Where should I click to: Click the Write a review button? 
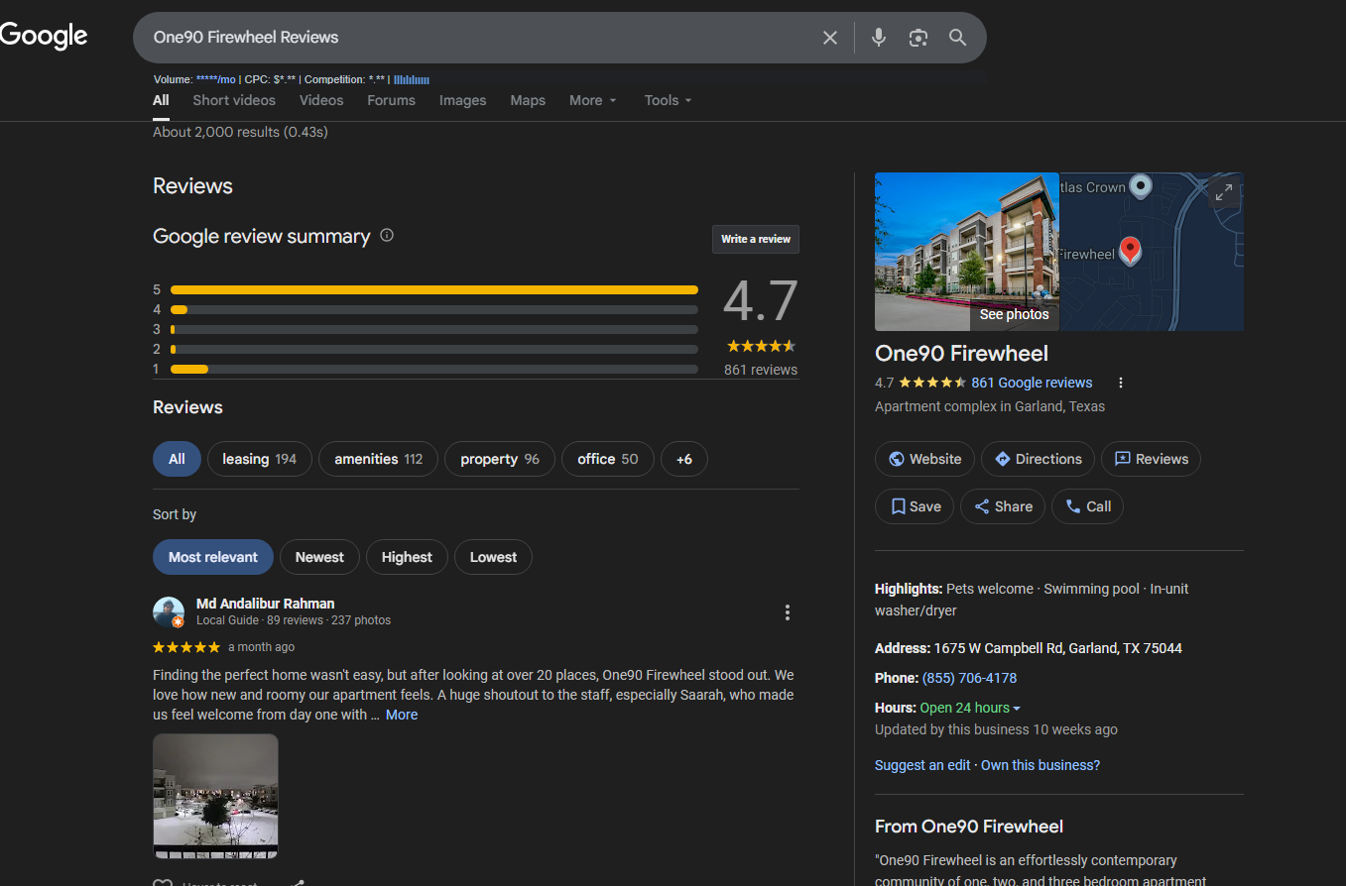pyautogui.click(x=755, y=239)
